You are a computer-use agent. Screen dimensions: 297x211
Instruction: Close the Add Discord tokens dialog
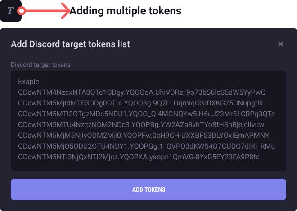[281, 44]
